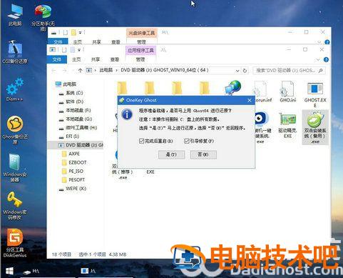Expand ribbon chevron in front Explorer window
This screenshot has width=343, height=278.
(318, 60)
